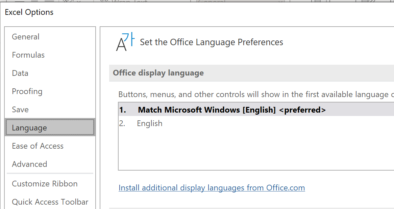Select the Language category in sidebar
394x209 pixels.
tap(29, 128)
